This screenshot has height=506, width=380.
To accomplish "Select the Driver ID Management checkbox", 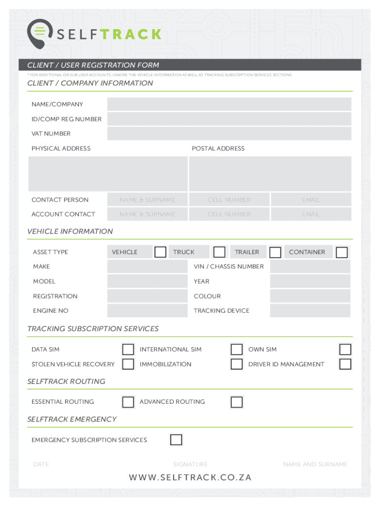I will click(x=345, y=364).
